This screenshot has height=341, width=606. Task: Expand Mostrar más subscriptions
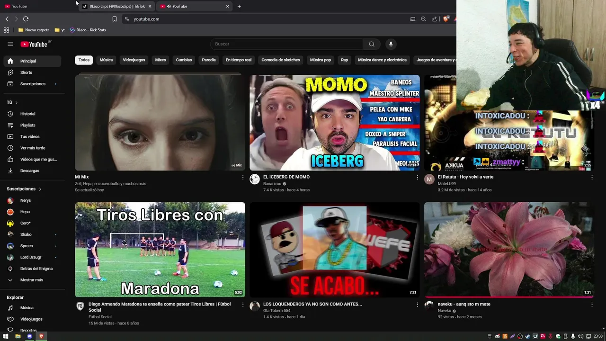pyautogui.click(x=32, y=280)
